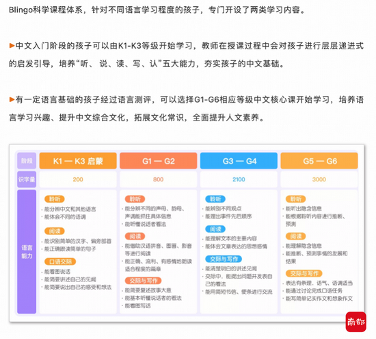Viewport: 376px width, 339px height.
Task: Click the line '能用简短书信、便条进行交流'
Action: 239,292
